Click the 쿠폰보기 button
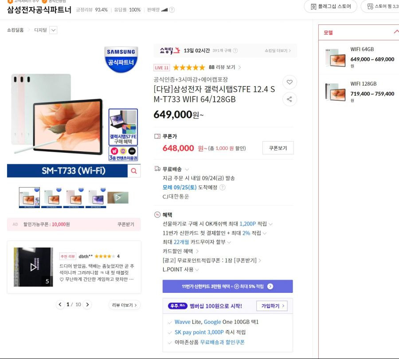Screen dimensions: 399x359 click(x=278, y=148)
